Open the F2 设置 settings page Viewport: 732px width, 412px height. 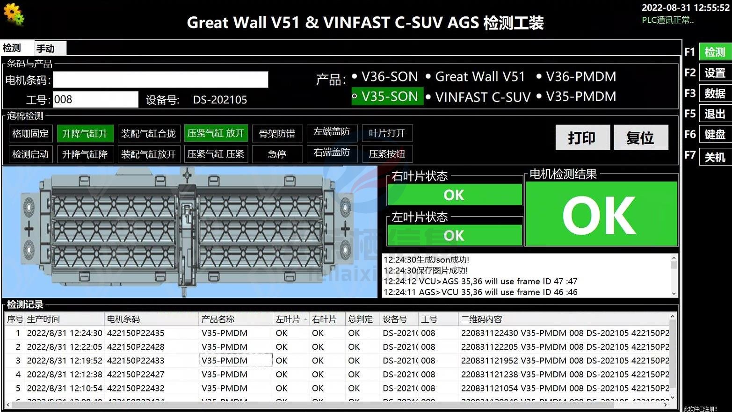point(714,72)
